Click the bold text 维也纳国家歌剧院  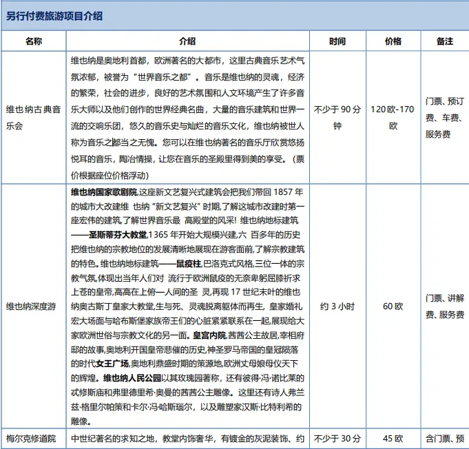pyautogui.click(x=104, y=191)
